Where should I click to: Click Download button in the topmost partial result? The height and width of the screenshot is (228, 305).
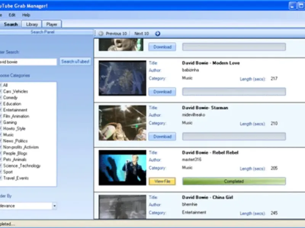point(162,47)
